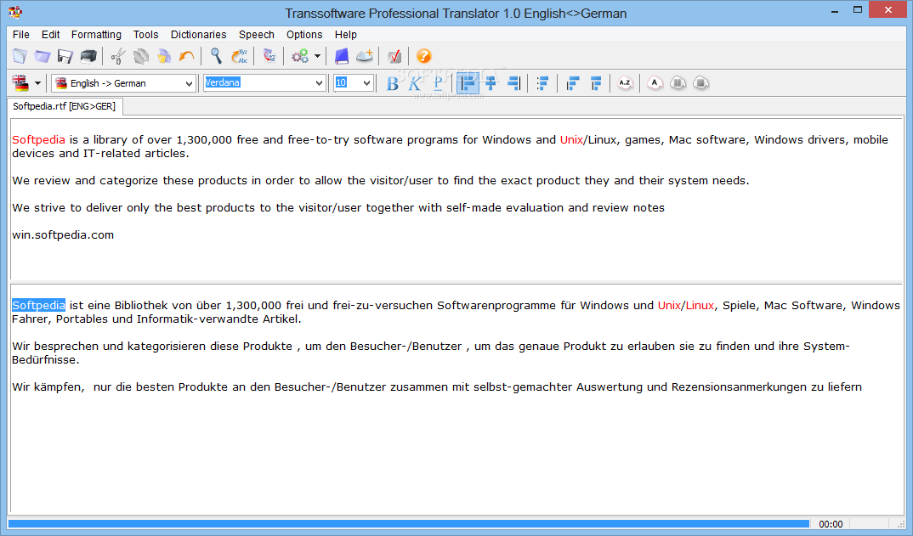Click 'win.softpedia.com' in the source pane
The height and width of the screenshot is (536, 913).
(x=63, y=235)
